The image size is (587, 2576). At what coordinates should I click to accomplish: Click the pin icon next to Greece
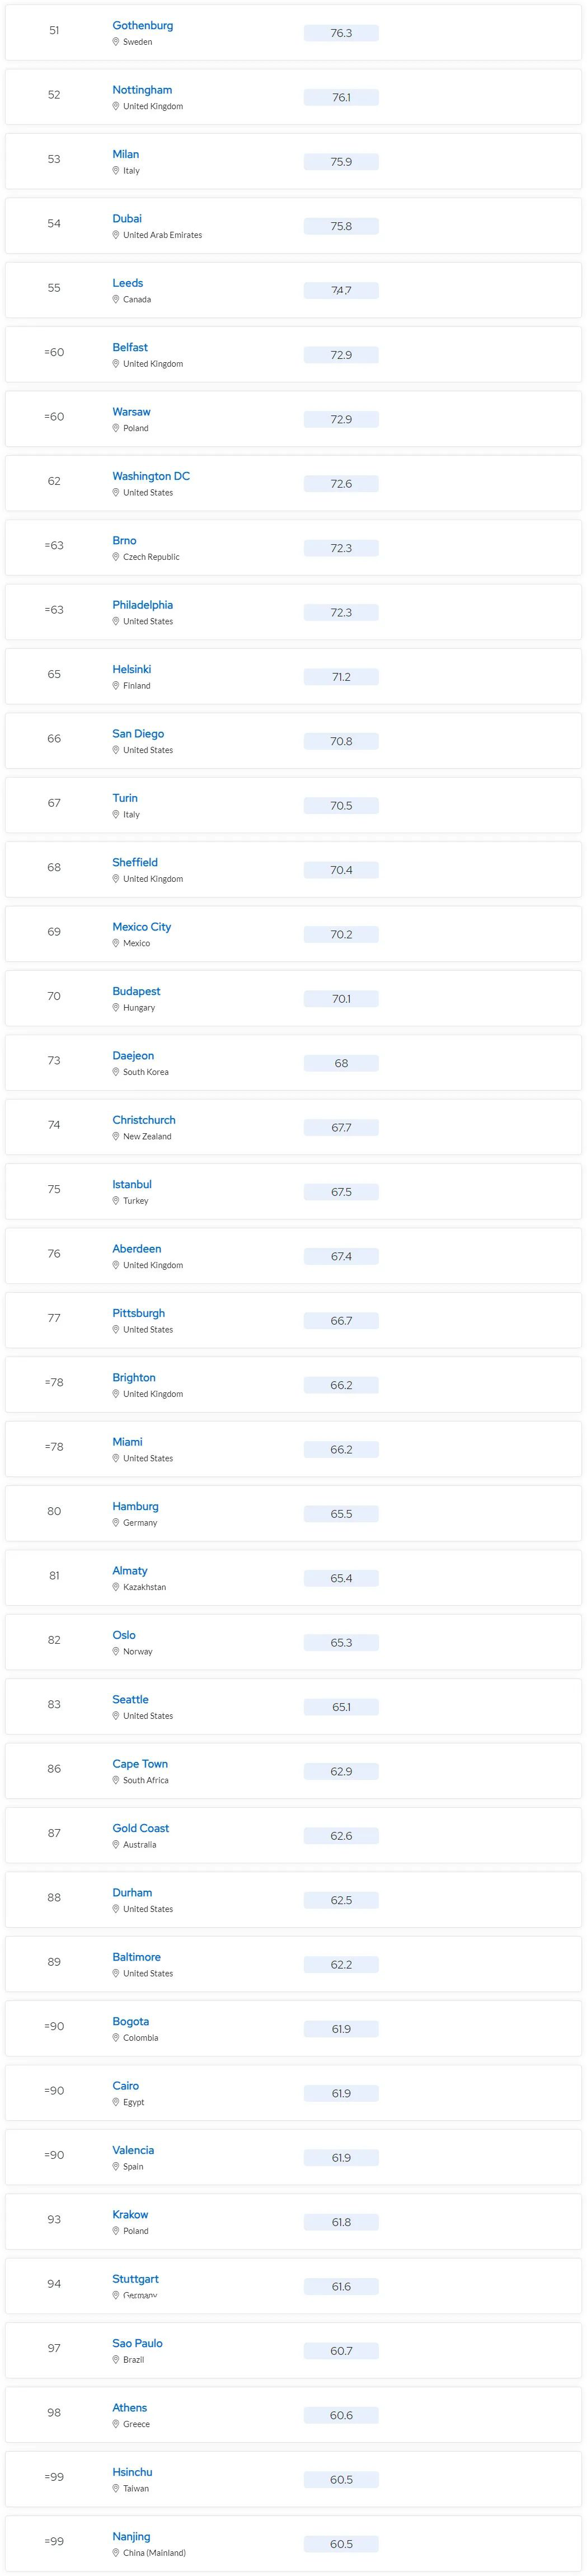click(x=116, y=2424)
